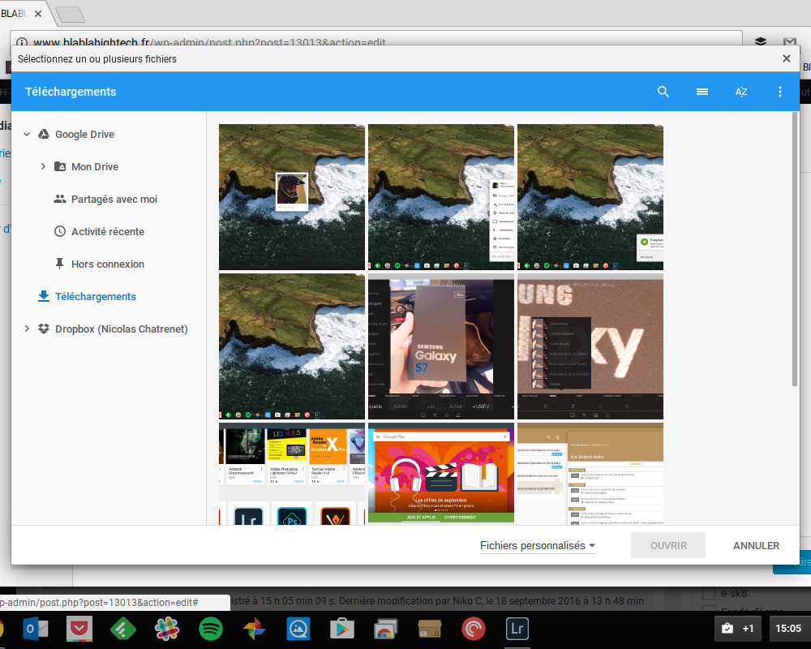Open Partagés avec moi
811x649 pixels.
coord(114,200)
